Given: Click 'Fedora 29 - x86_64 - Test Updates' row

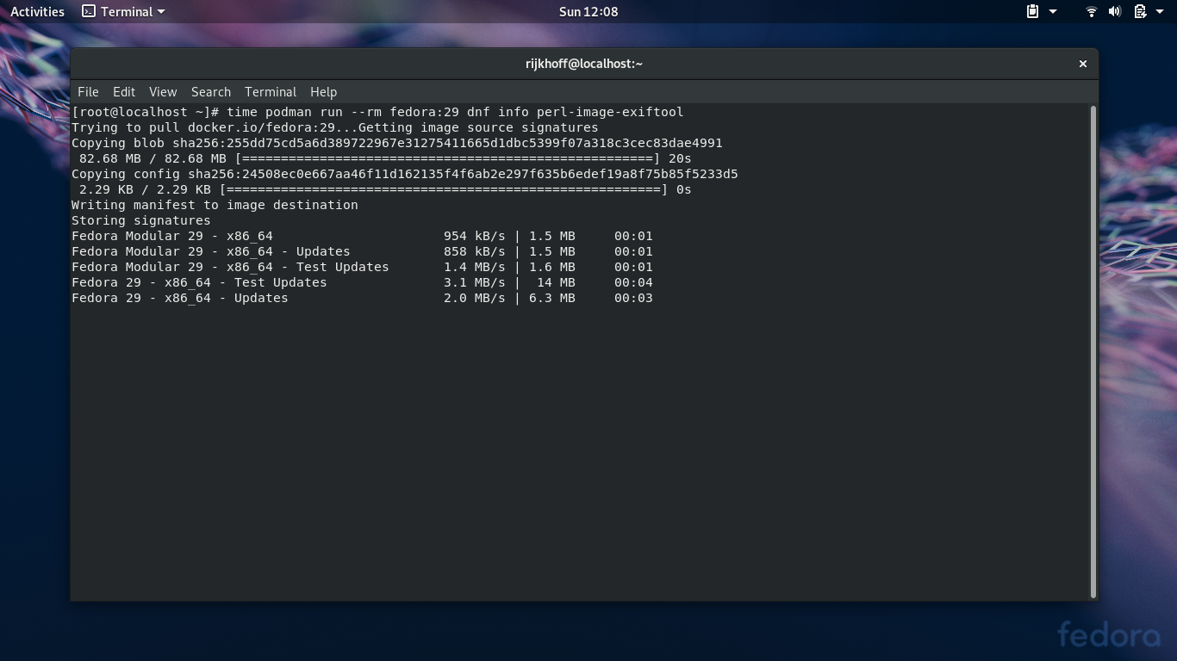Looking at the screenshot, I should pyautogui.click(x=362, y=282).
